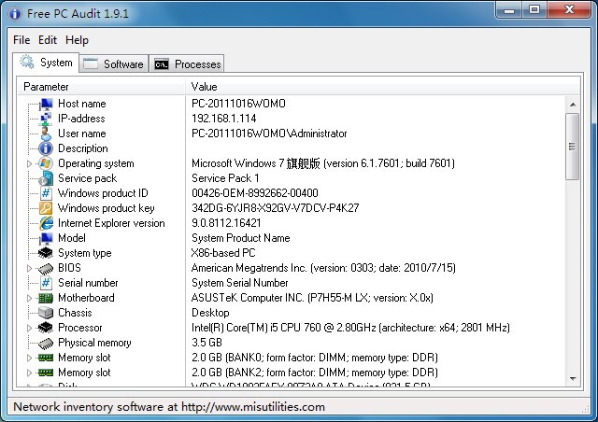Viewport: 598px width, 422px height.
Task: Select the Chassis icon
Action: pos(45,313)
